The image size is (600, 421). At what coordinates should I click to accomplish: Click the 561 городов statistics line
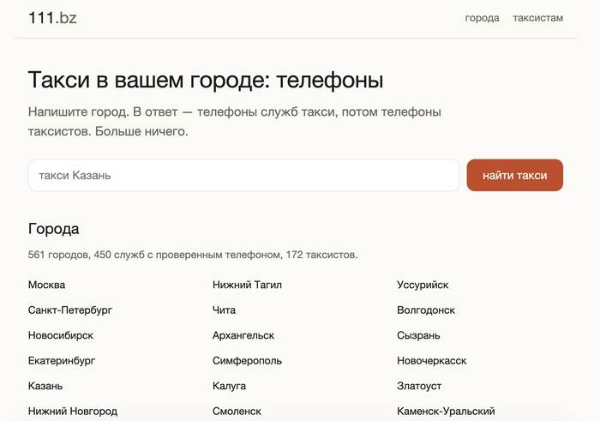(x=193, y=255)
